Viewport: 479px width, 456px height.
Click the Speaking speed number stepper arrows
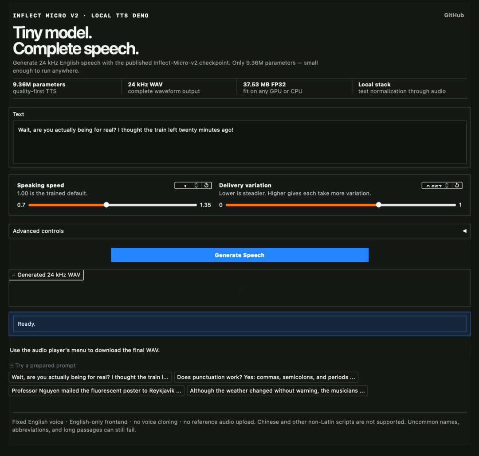pyautogui.click(x=196, y=185)
